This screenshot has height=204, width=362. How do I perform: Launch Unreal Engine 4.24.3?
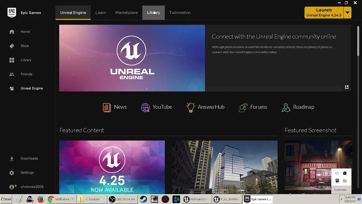coord(324,12)
